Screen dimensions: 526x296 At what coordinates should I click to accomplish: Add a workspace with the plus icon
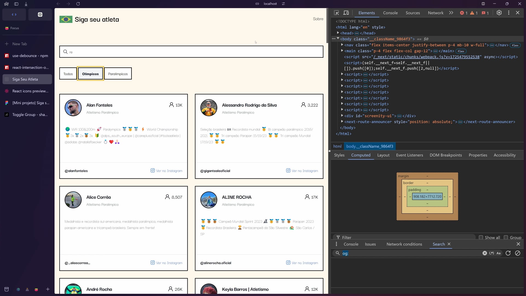tap(48, 289)
